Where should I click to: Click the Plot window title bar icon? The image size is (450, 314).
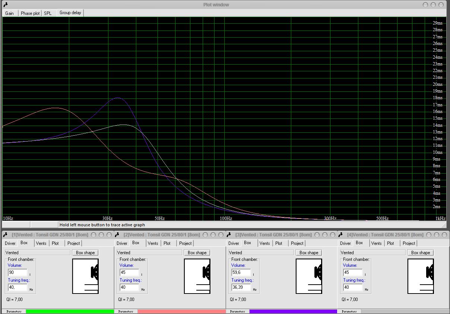(5, 5)
